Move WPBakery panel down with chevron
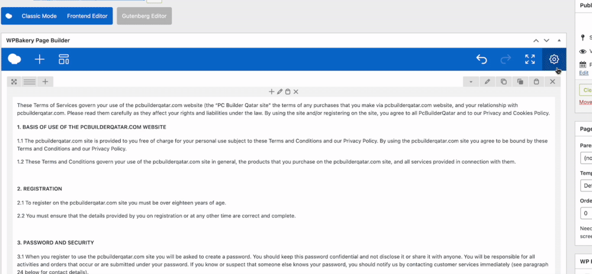 click(x=546, y=40)
